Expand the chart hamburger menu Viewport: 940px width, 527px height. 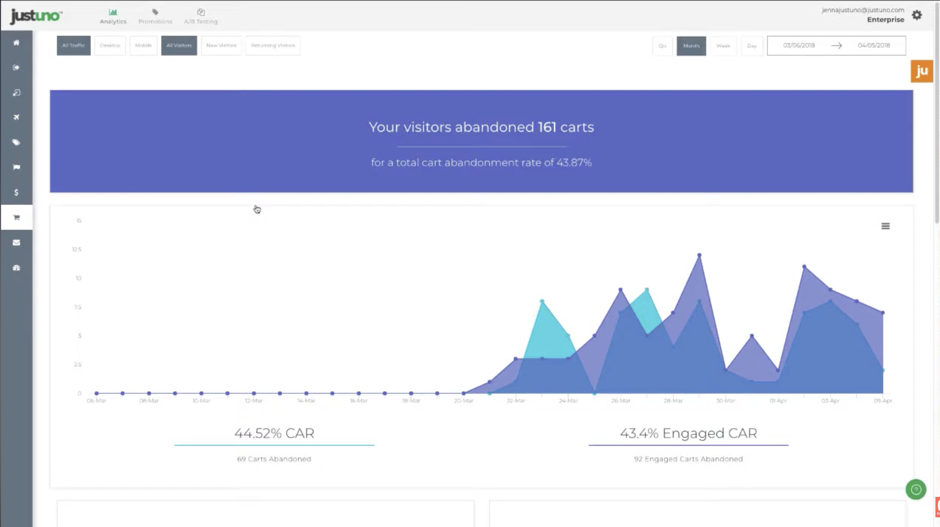(885, 226)
